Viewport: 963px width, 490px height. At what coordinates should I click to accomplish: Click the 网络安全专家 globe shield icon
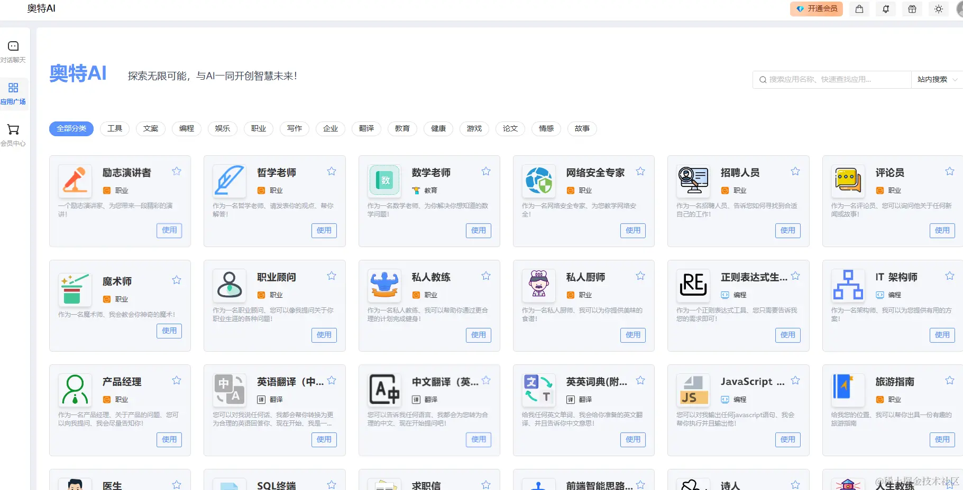tap(539, 181)
